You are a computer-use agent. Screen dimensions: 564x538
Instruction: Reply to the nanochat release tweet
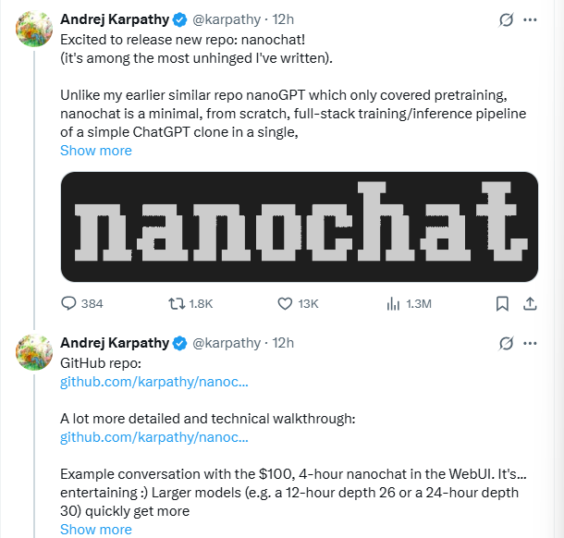point(69,303)
